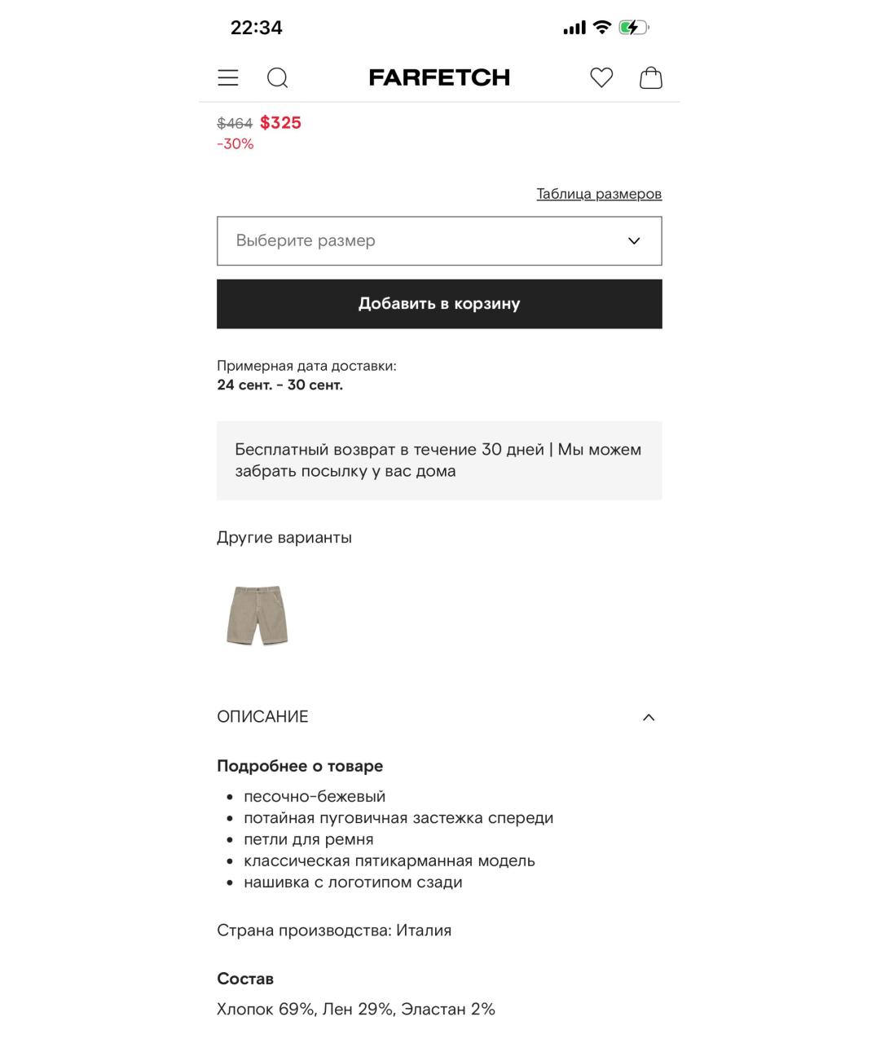The height and width of the screenshot is (1043, 880).
Task: Tap the cellular signal icon
Action: pos(574,29)
